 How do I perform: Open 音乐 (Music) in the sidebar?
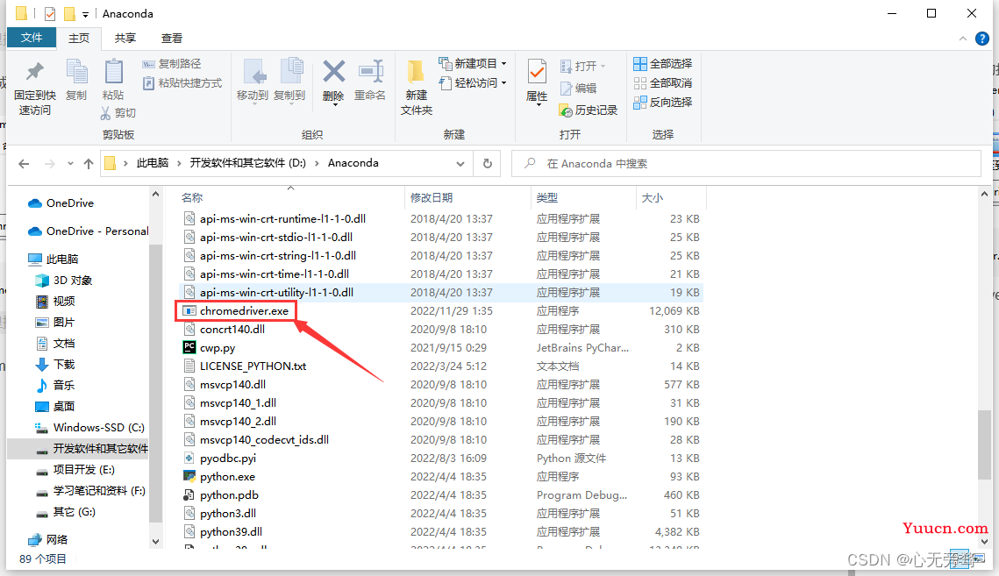point(54,386)
